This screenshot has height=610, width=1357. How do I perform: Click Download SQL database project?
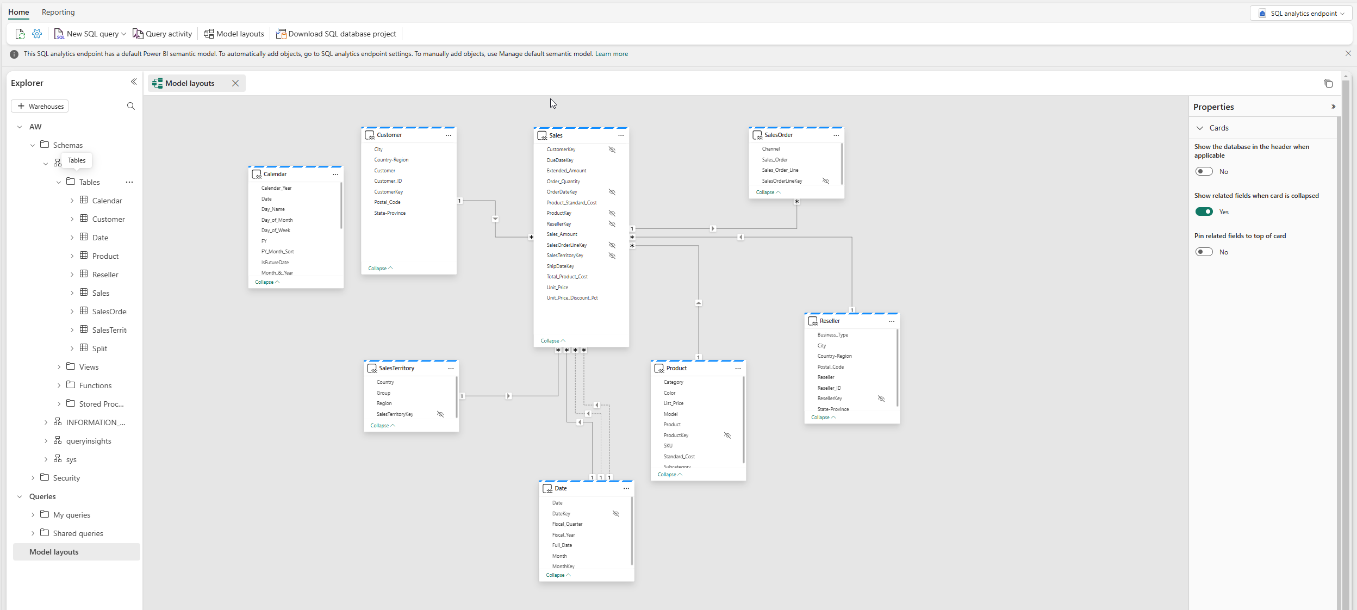pos(336,34)
